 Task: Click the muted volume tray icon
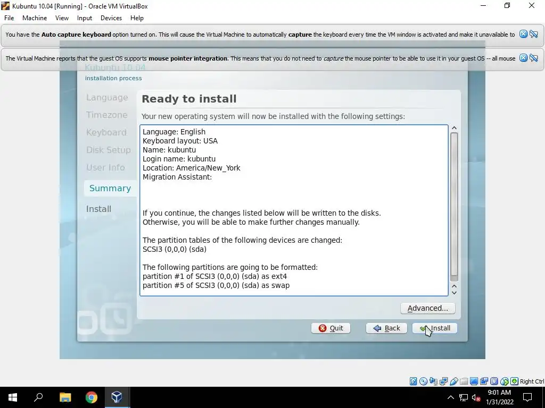476,397
